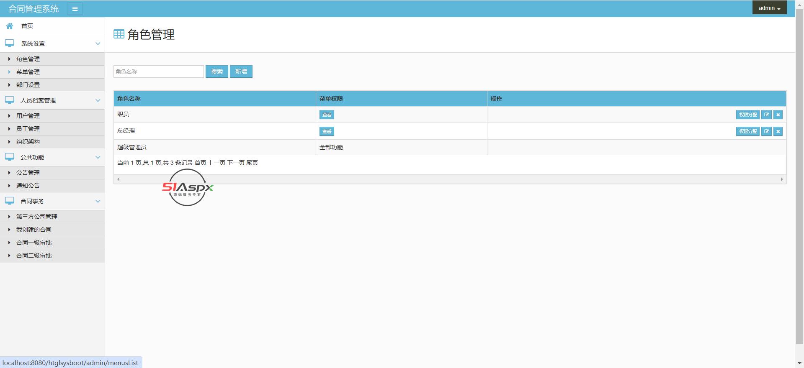Click the monitor icon beside 合同事务
The height and width of the screenshot is (368, 804).
coord(10,201)
